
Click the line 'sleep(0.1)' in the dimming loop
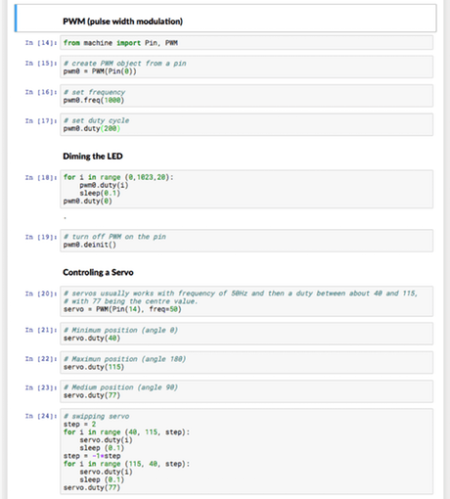[x=100, y=193]
